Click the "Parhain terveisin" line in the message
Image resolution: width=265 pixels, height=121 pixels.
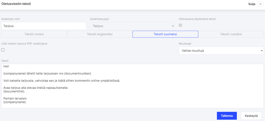pos(15,98)
